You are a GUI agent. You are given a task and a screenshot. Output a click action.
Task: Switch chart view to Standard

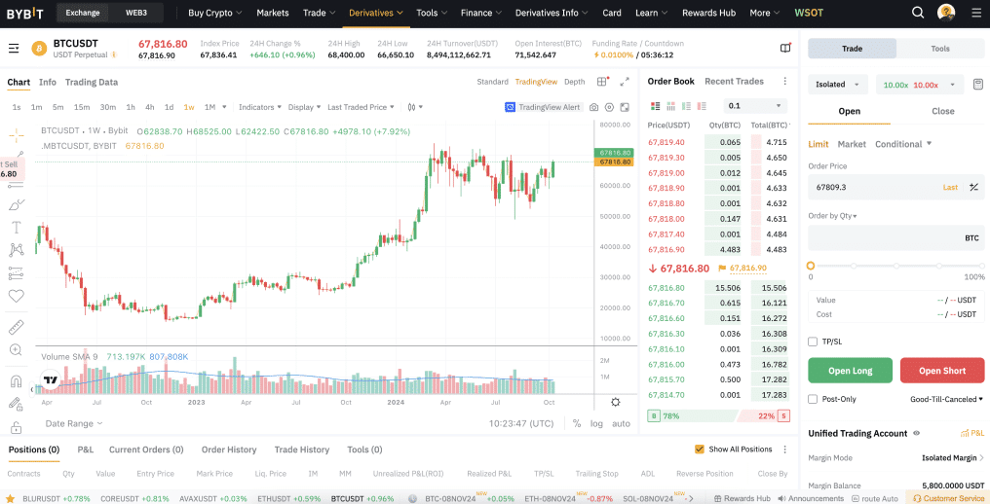tap(492, 82)
